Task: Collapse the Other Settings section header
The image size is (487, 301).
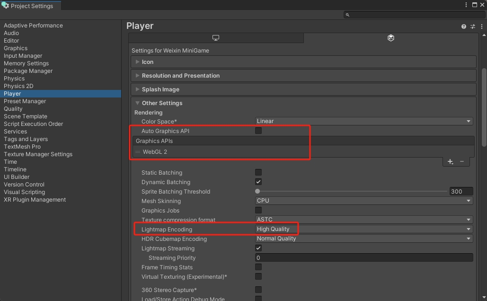Action: 162,103
